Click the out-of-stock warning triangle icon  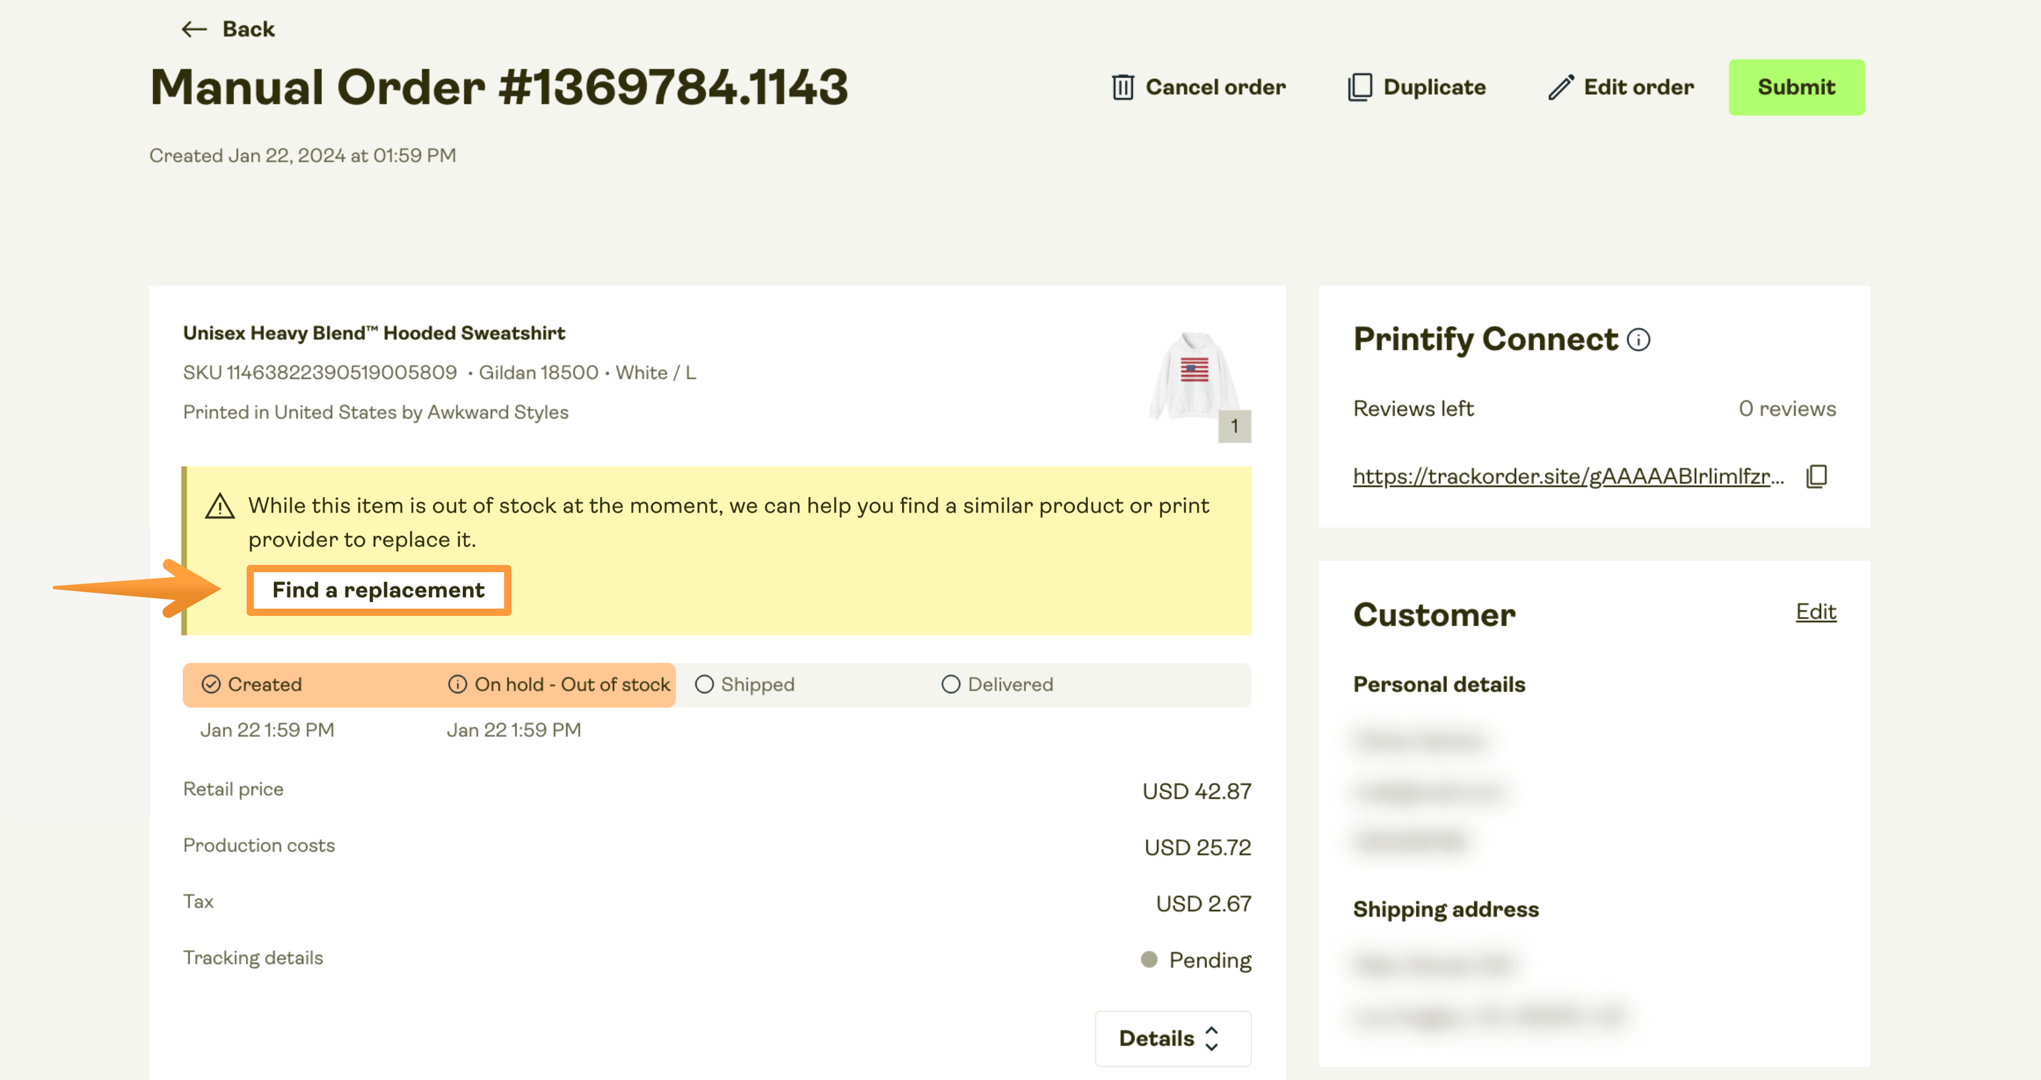click(x=219, y=507)
